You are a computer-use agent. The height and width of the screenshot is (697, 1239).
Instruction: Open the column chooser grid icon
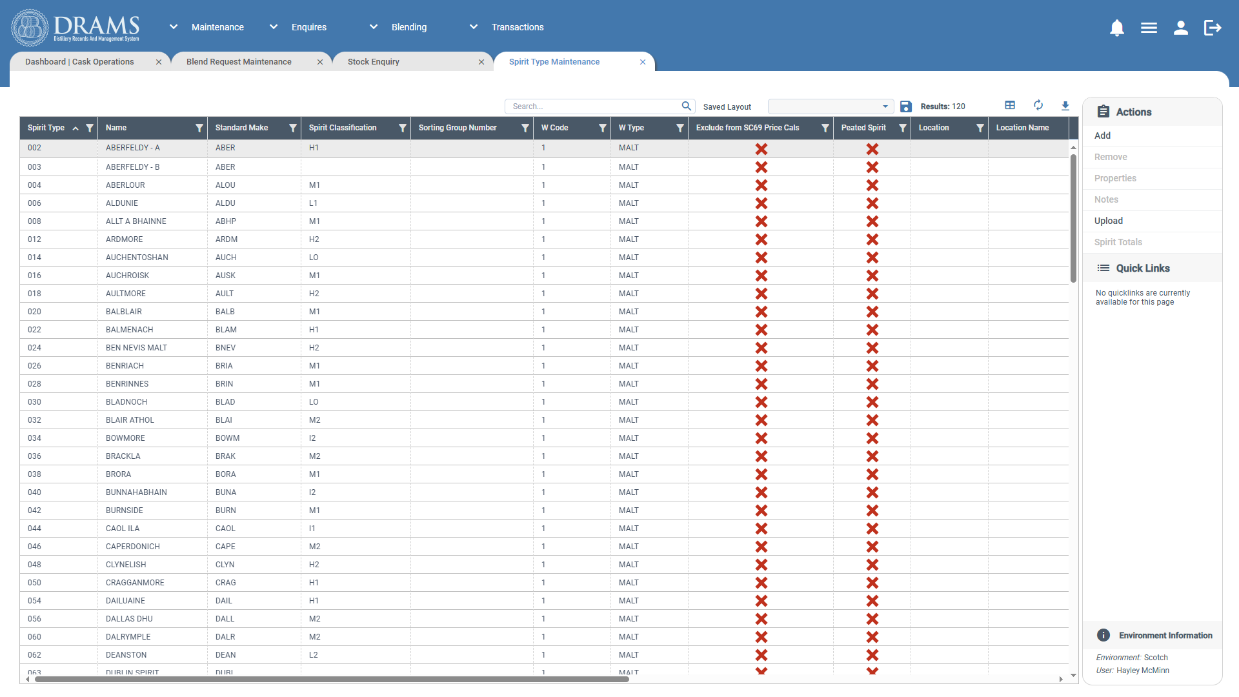[1010, 105]
